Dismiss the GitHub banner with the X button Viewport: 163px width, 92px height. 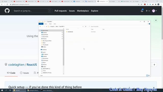click(156, 20)
